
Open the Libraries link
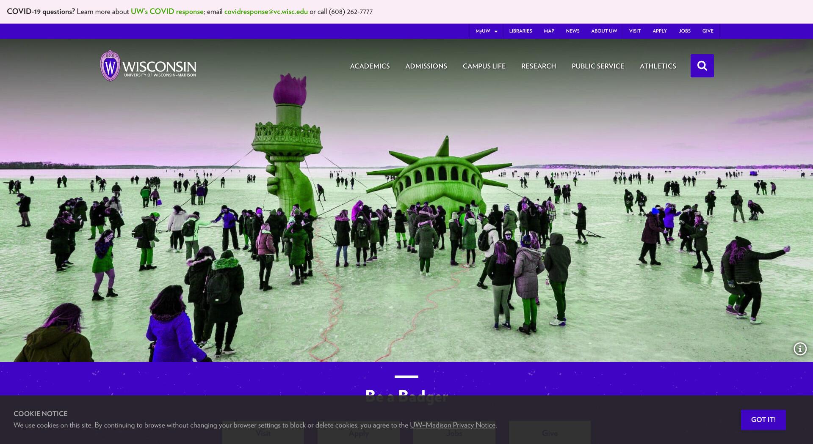(520, 31)
